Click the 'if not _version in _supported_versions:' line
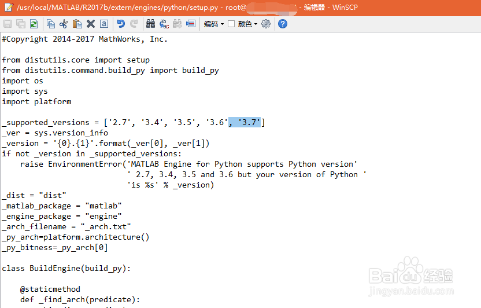481x308 pixels. [x=92, y=154]
